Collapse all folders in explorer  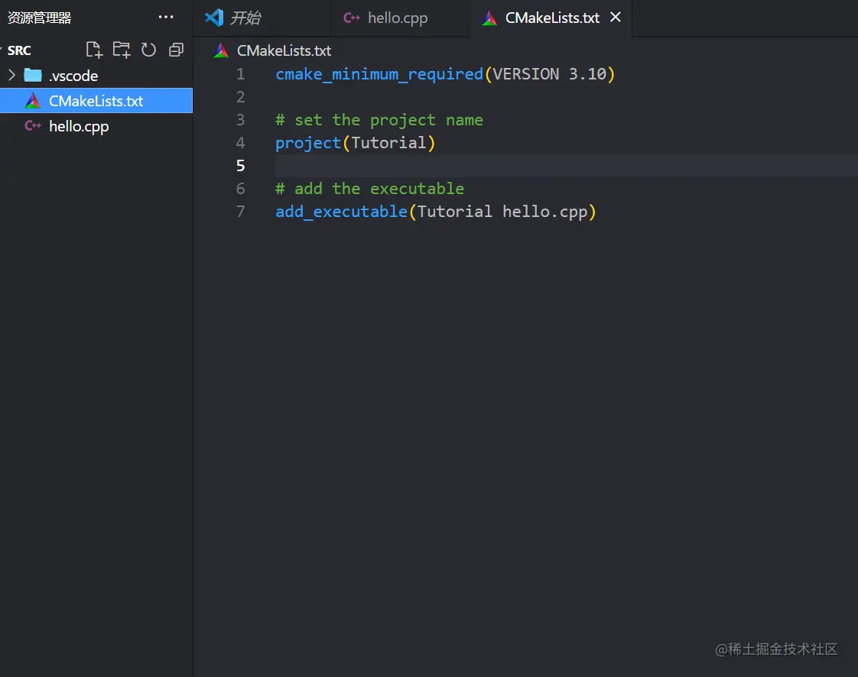click(176, 50)
